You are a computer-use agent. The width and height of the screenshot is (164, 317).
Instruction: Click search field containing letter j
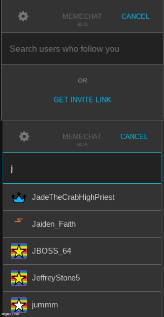pos(82,168)
